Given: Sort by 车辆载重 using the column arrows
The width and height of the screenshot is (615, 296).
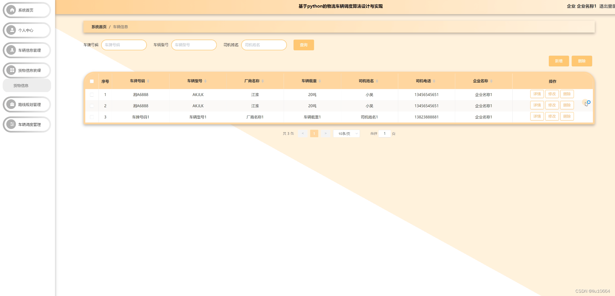Looking at the screenshot, I should pyautogui.click(x=320, y=81).
